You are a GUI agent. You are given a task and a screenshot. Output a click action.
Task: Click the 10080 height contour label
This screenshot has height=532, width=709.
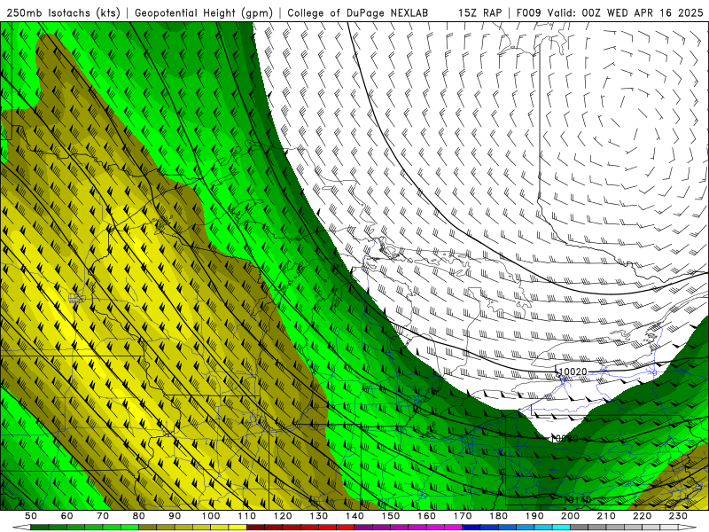tap(565, 438)
